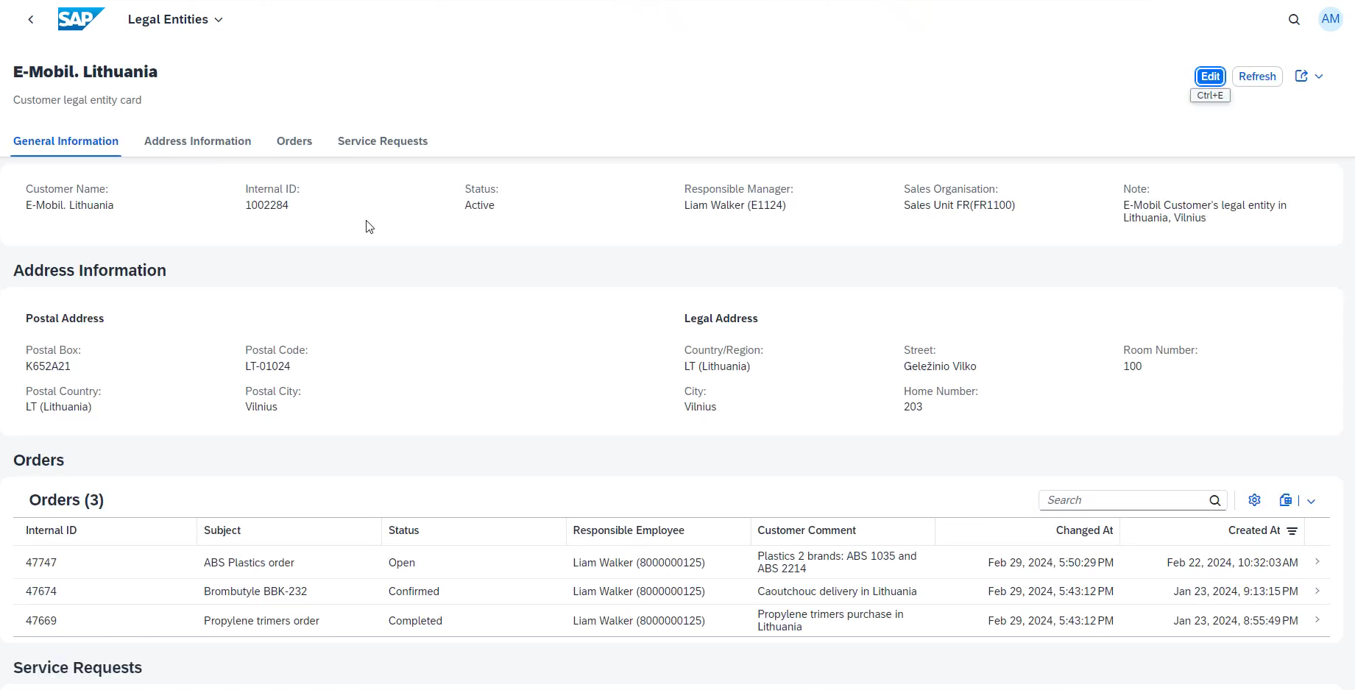Open the Orders table settings gear
Viewport: 1355px width, 690px height.
coord(1255,499)
